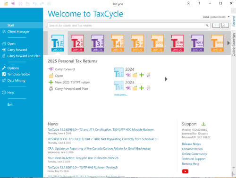
Task: Select the T2 corporate module tile
Action: click(x=78, y=43)
